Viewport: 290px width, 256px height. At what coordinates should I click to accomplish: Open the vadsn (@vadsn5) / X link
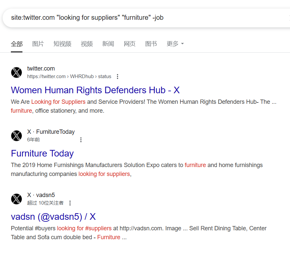53,217
